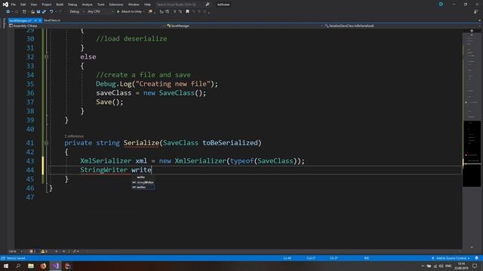Open the Analyze menu
This screenshot has height=271, width=483.
[x=88, y=5]
